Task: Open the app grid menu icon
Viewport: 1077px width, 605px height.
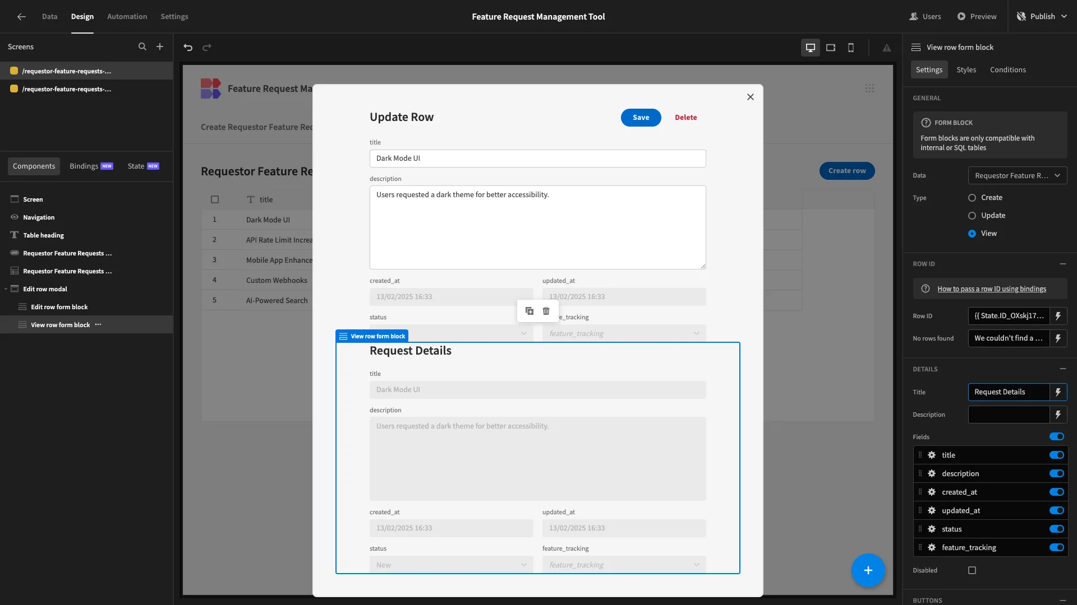Action: (x=869, y=89)
